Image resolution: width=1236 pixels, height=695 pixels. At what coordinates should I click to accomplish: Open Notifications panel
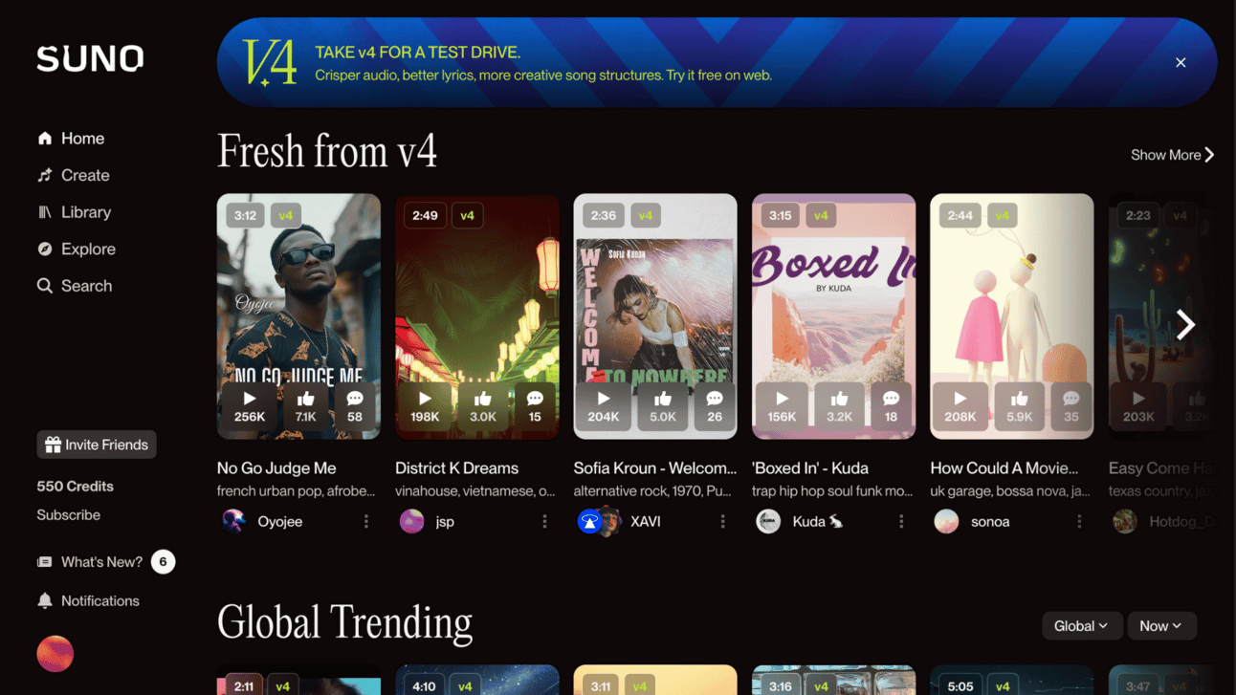[88, 600]
